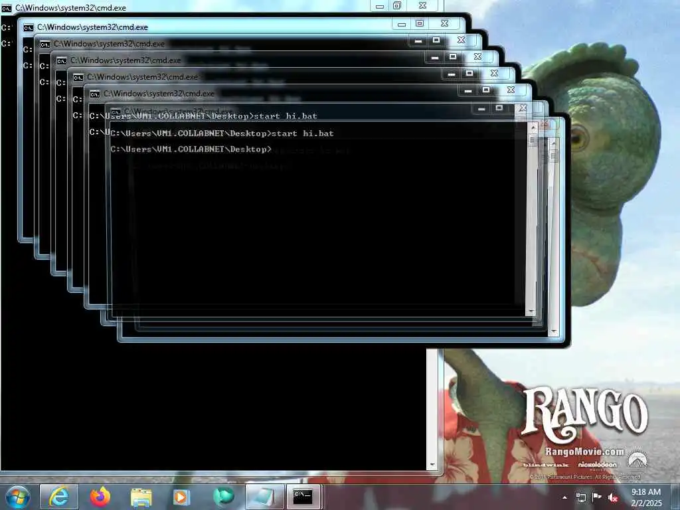
Task: Click scroll-down arrow of backmost cmd window
Action: click(432, 464)
